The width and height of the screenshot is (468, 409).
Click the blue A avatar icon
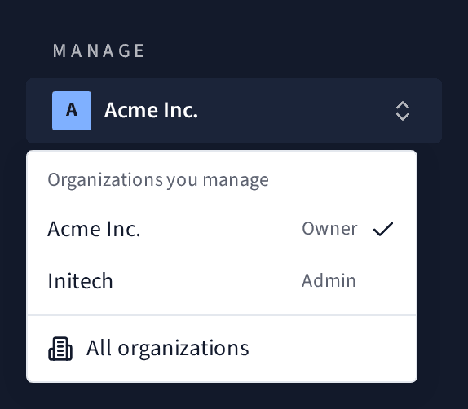click(x=72, y=111)
